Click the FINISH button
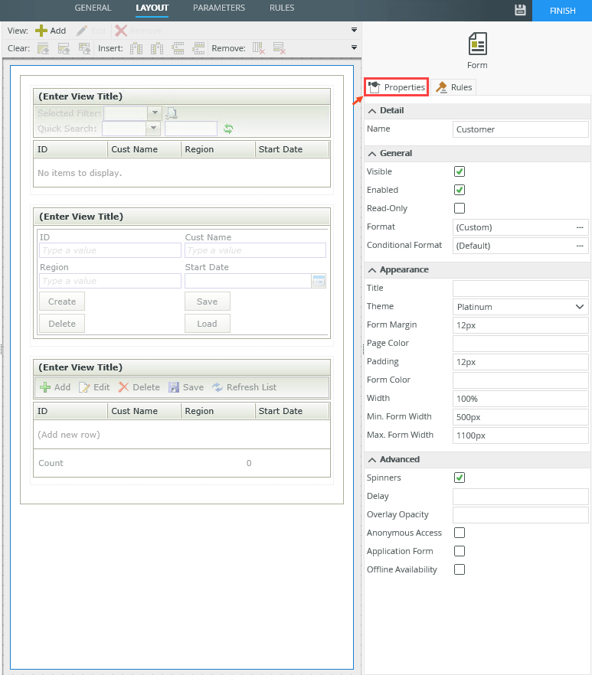592x675 pixels. (x=562, y=11)
